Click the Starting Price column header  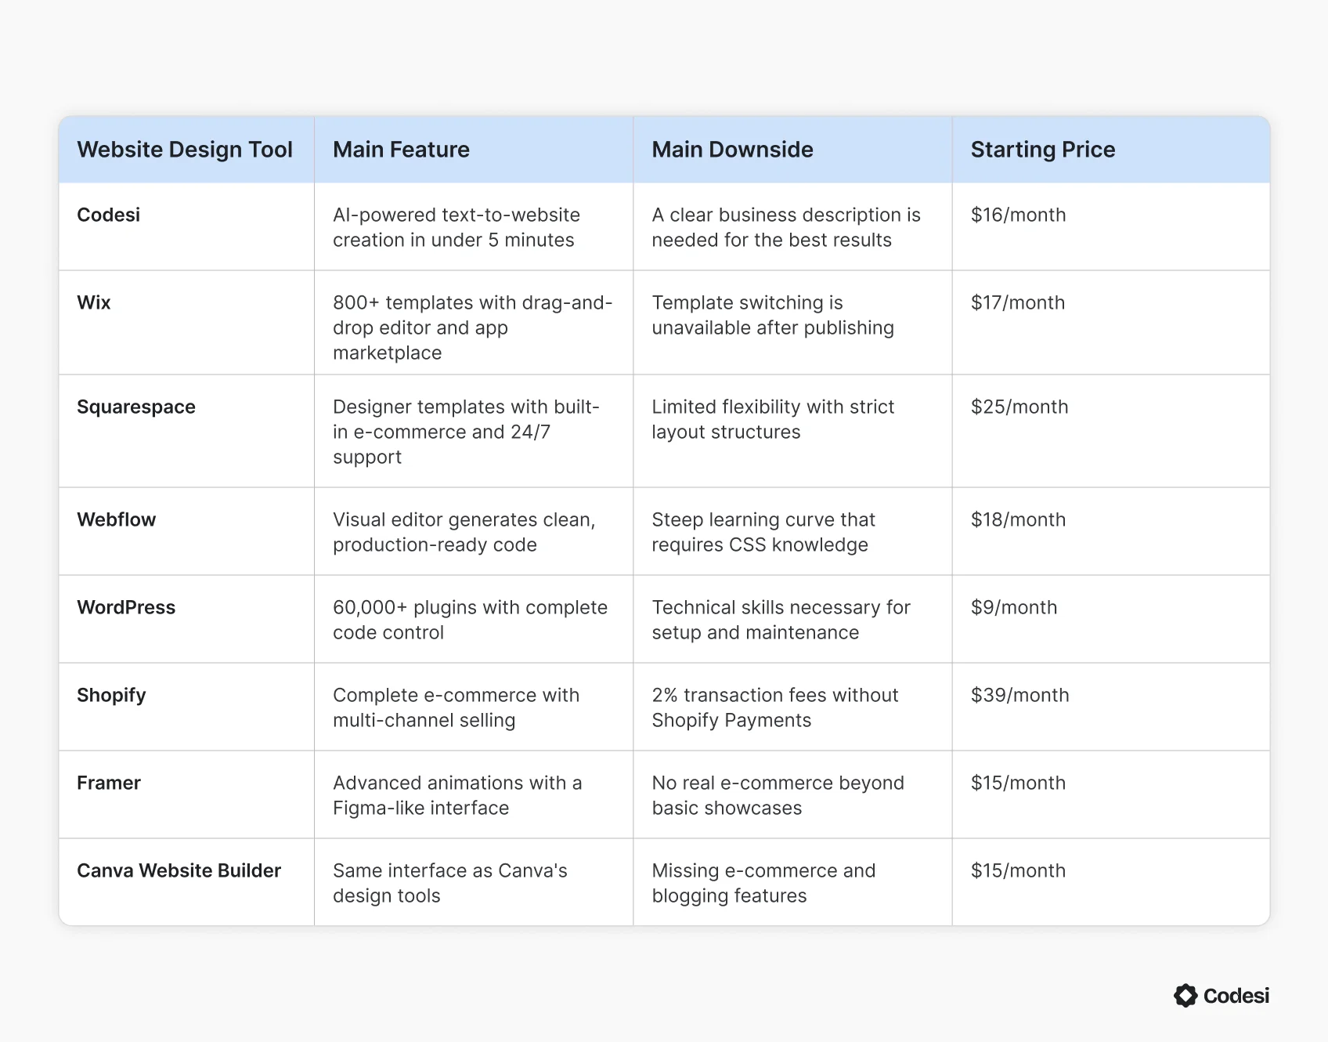point(1042,150)
